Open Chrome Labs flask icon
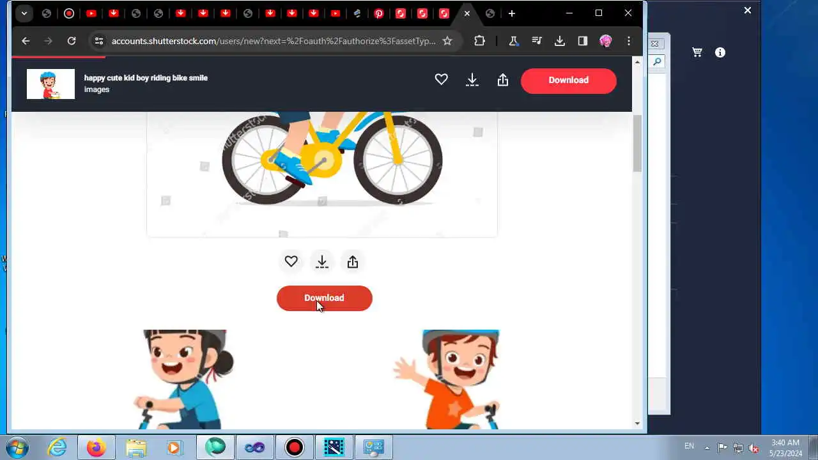 [513, 41]
